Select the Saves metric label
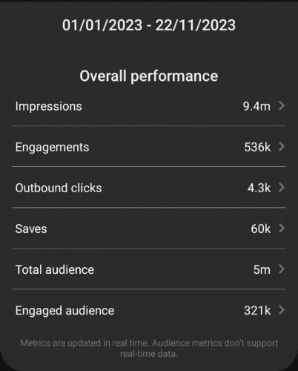 (x=31, y=229)
